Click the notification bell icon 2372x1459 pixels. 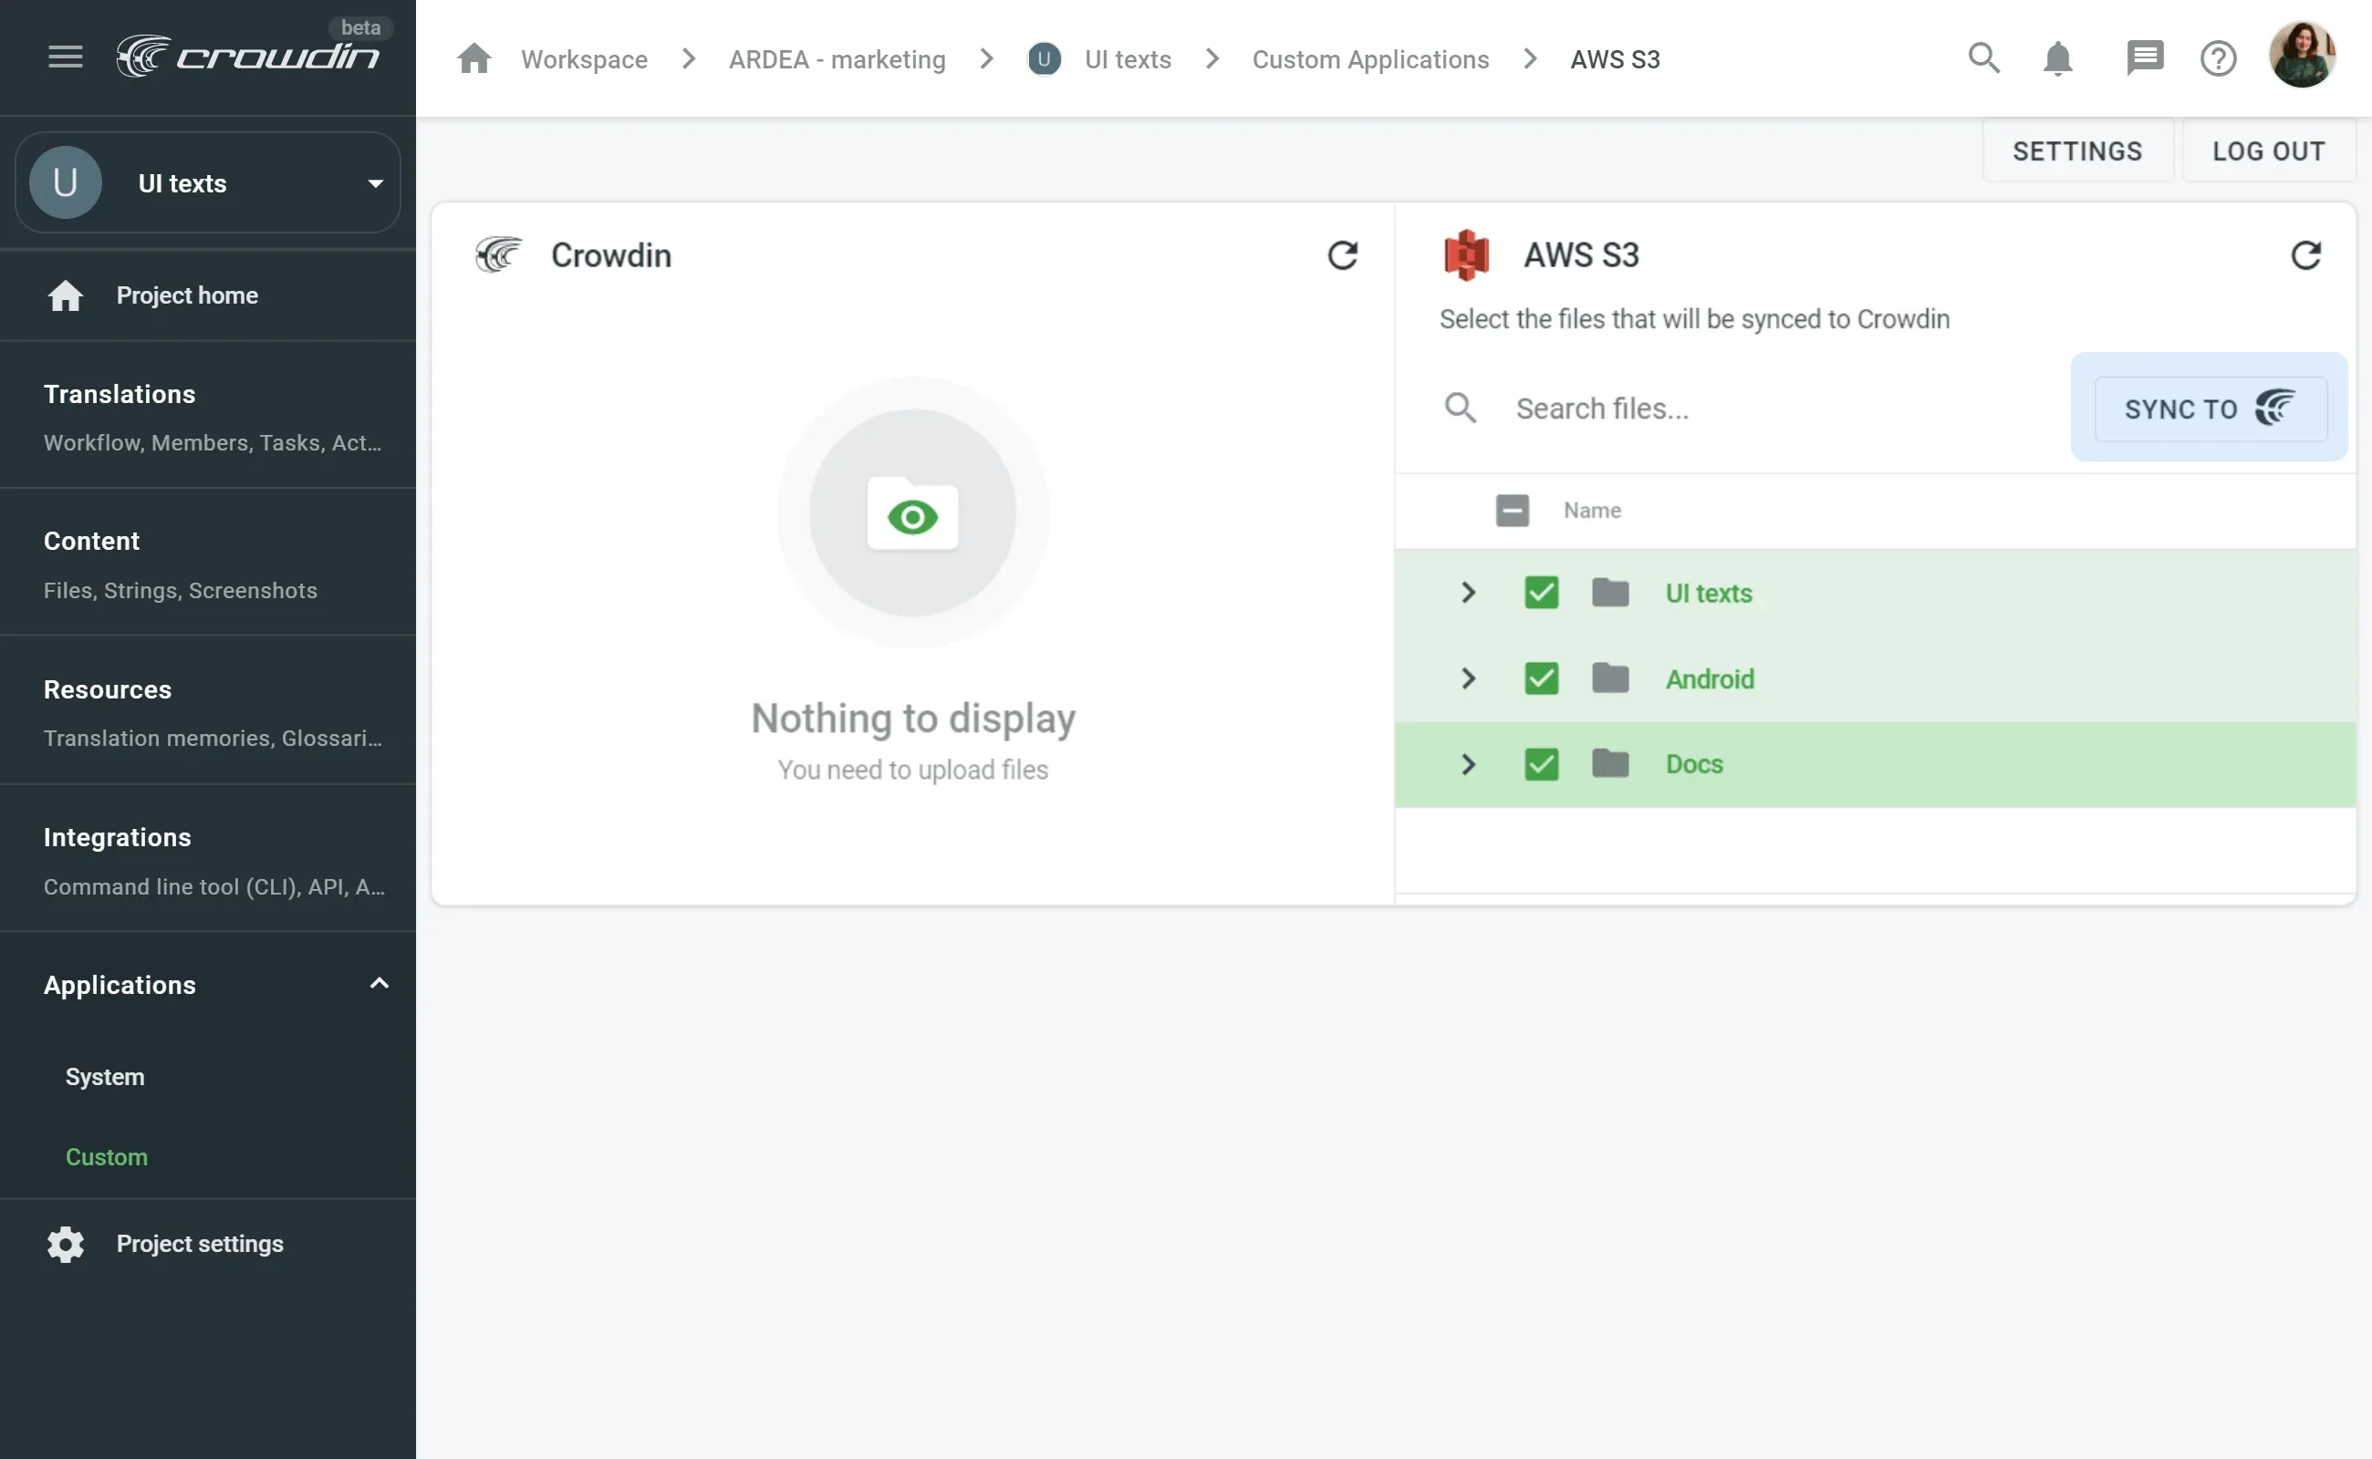(2058, 57)
